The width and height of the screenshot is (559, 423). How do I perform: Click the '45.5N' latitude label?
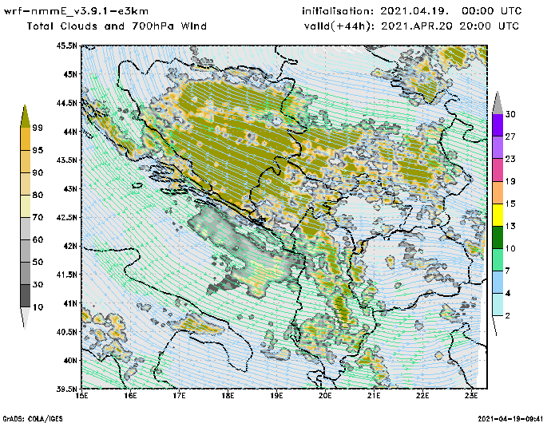click(x=66, y=45)
